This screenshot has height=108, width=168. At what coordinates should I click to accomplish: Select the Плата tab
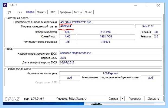pos(30,12)
